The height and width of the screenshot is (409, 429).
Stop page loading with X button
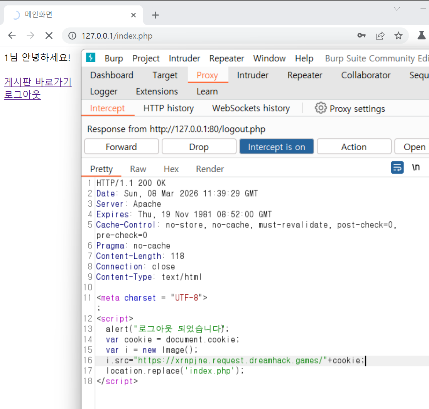click(x=49, y=36)
